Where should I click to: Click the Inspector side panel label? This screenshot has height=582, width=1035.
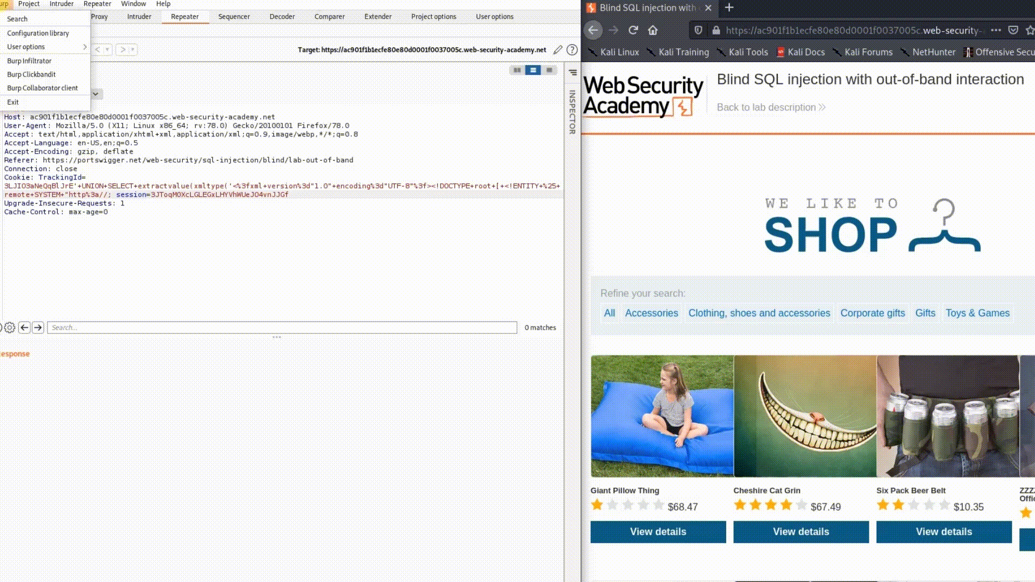[572, 112]
